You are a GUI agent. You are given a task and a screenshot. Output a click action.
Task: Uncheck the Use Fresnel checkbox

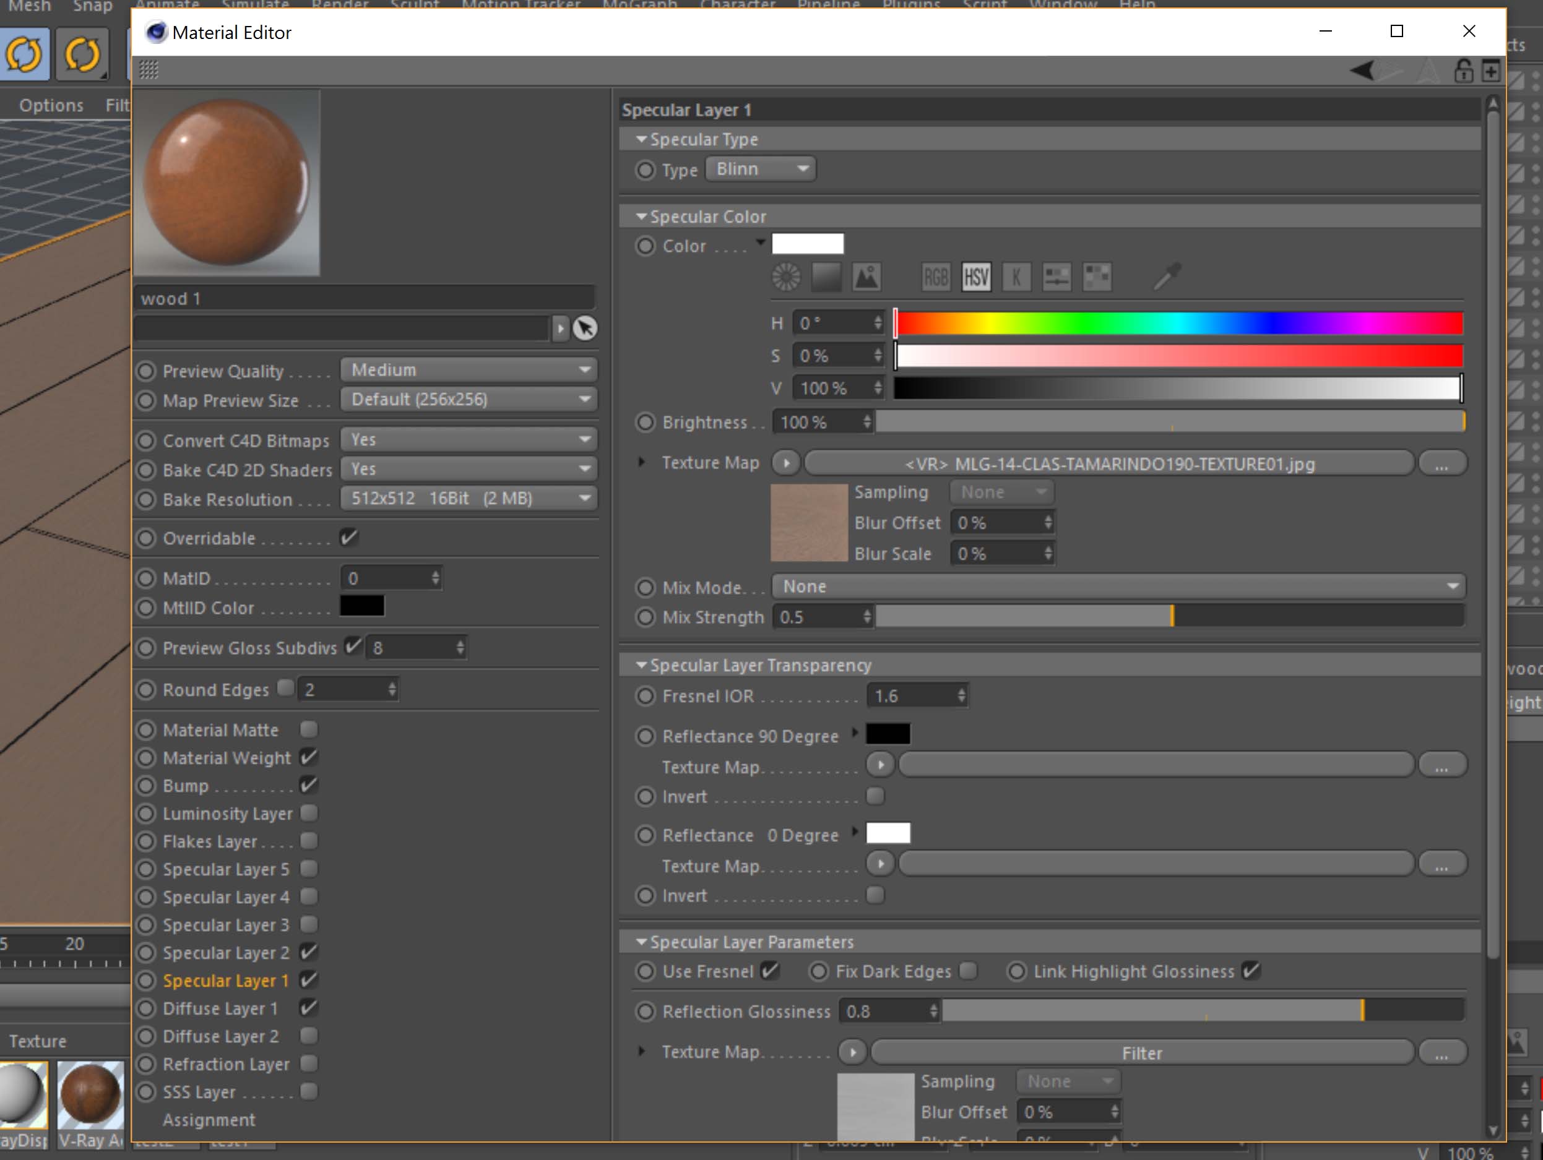coord(769,971)
